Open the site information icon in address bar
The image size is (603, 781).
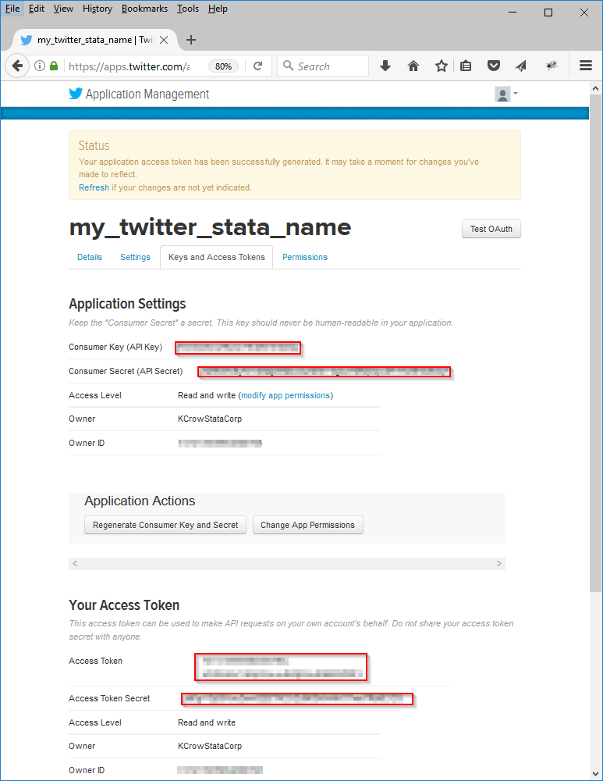[x=40, y=66]
